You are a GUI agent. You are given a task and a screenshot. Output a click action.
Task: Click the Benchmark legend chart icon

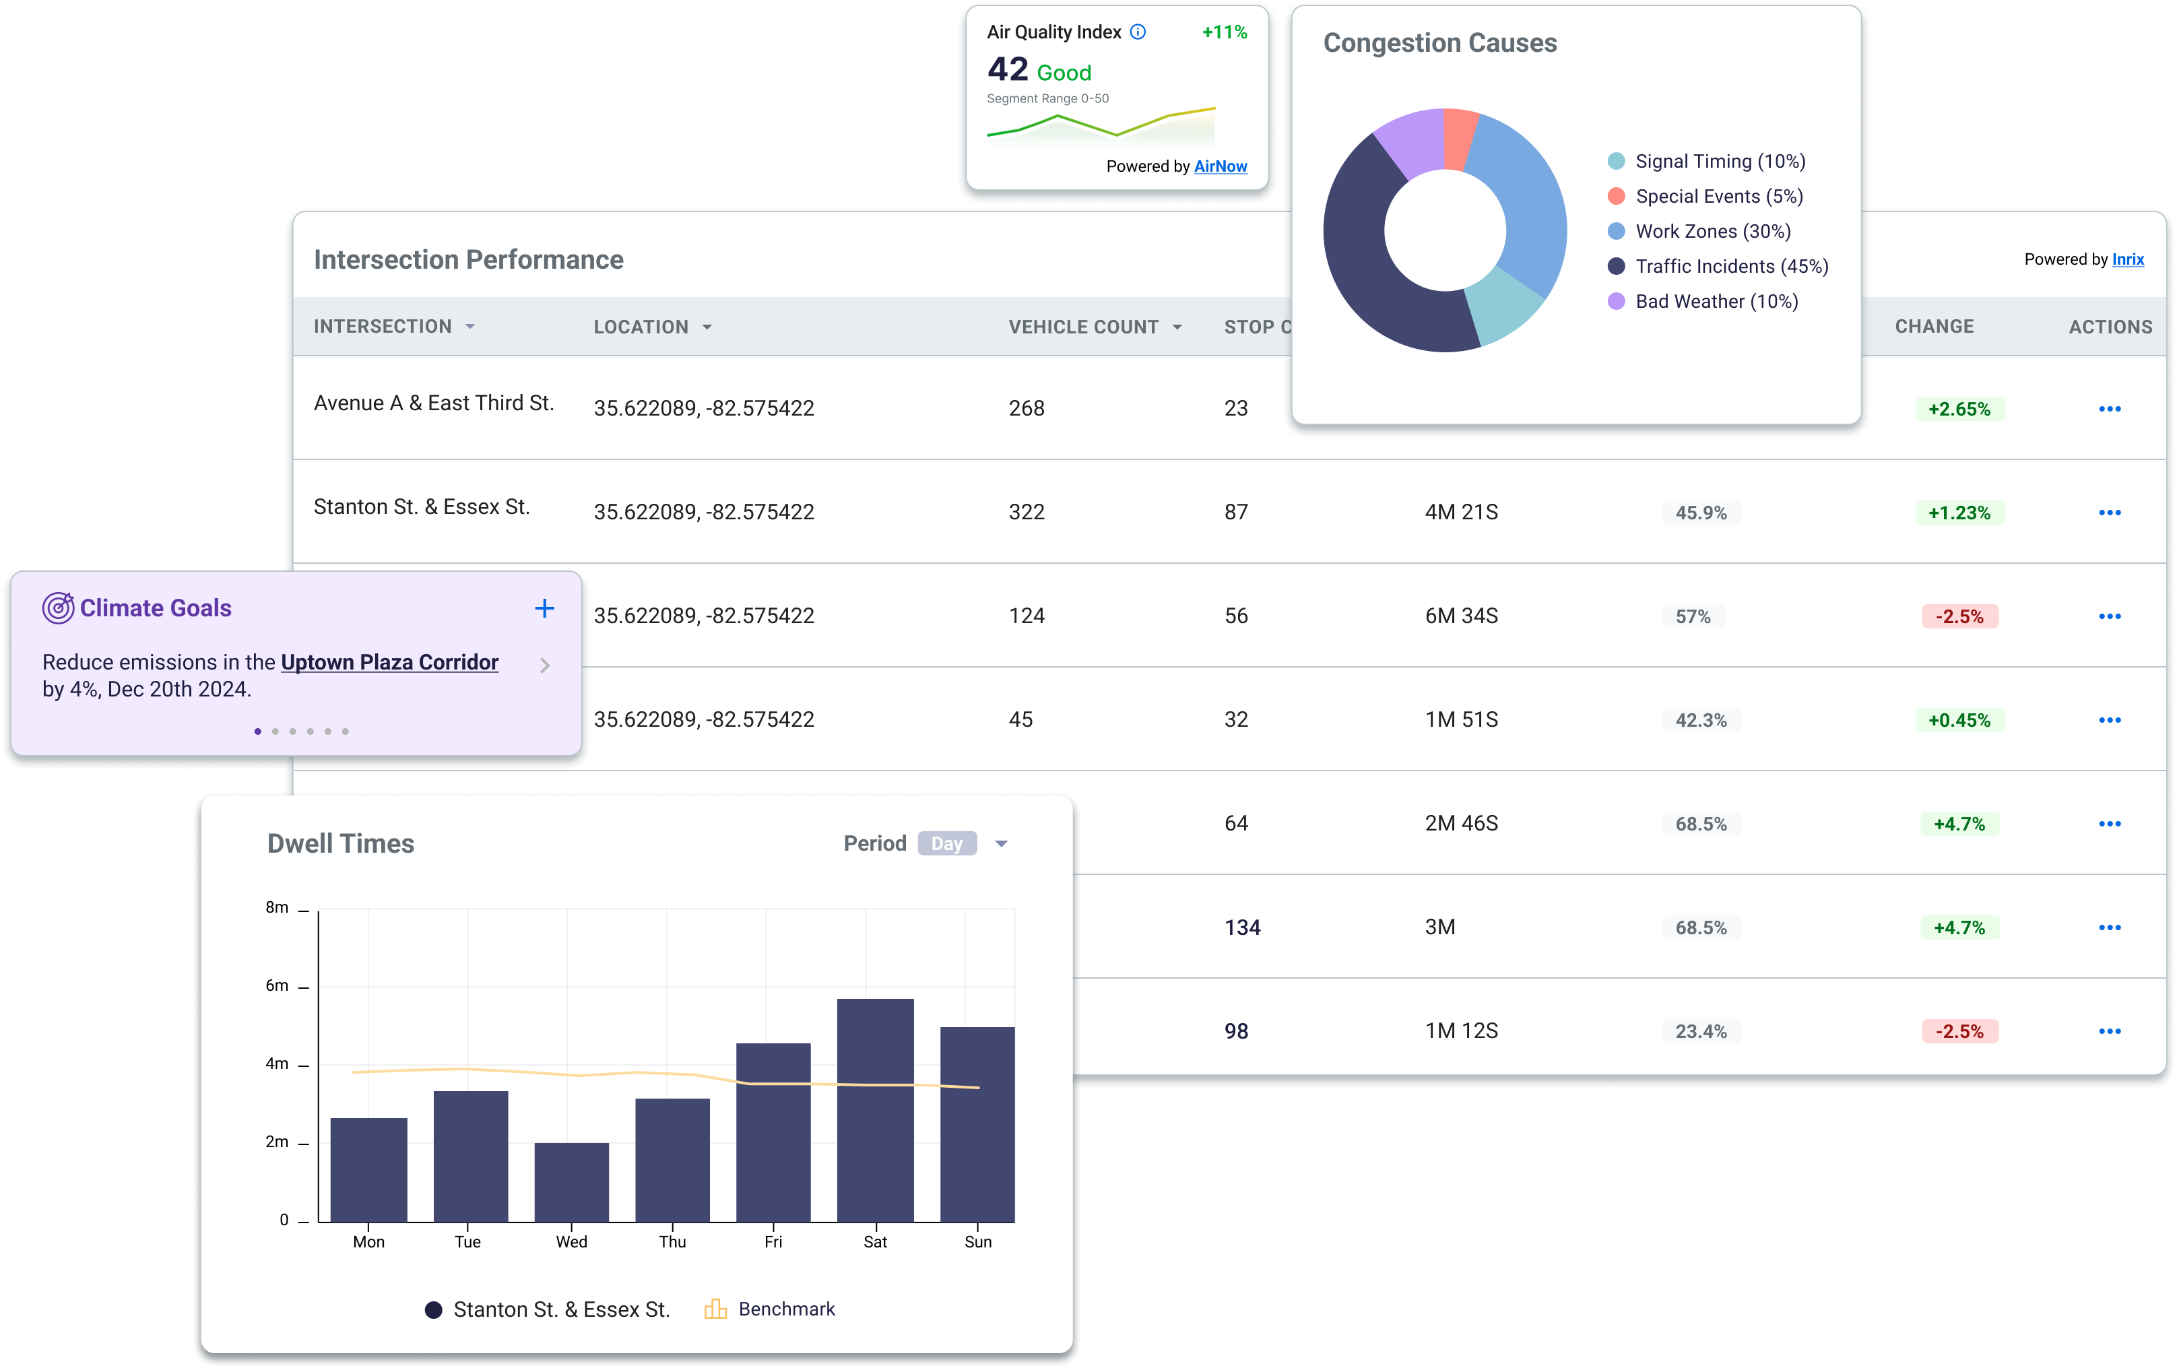click(x=715, y=1309)
